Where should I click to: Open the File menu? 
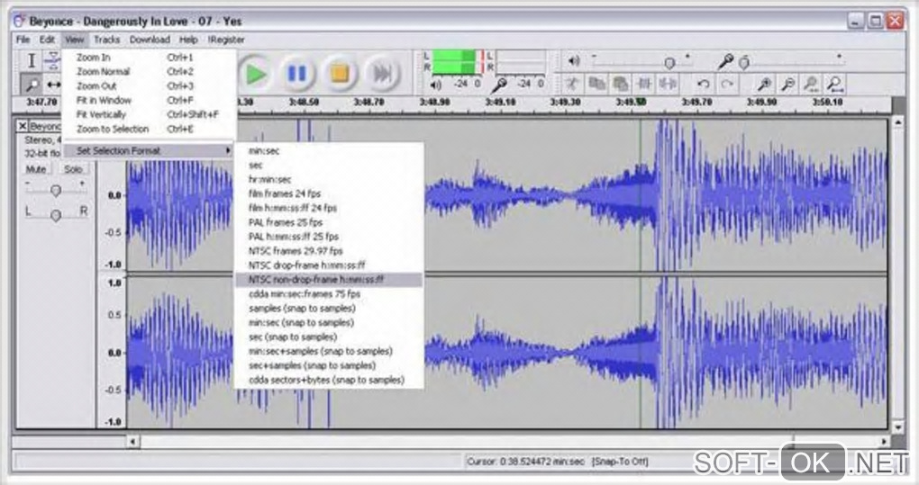[23, 40]
